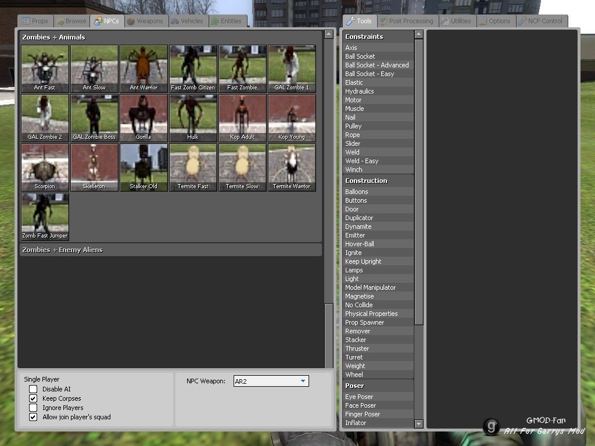Choose the Balloons tool
This screenshot has height=446, width=595.
(378, 192)
